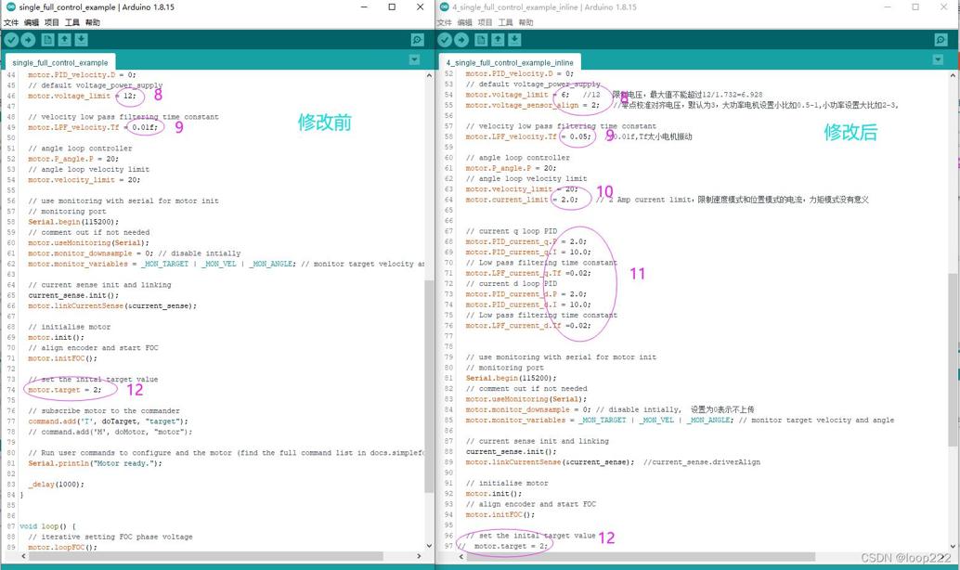The height and width of the screenshot is (570, 960).
Task: Click scroll-up arrow in right editor
Action: tap(953, 74)
